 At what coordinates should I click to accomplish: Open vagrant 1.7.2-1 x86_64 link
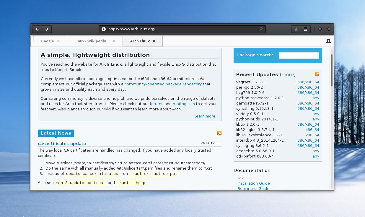point(312,82)
